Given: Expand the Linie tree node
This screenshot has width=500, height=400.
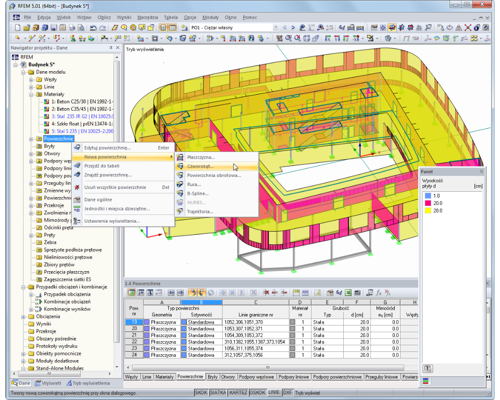Looking at the screenshot, I should 31,87.
